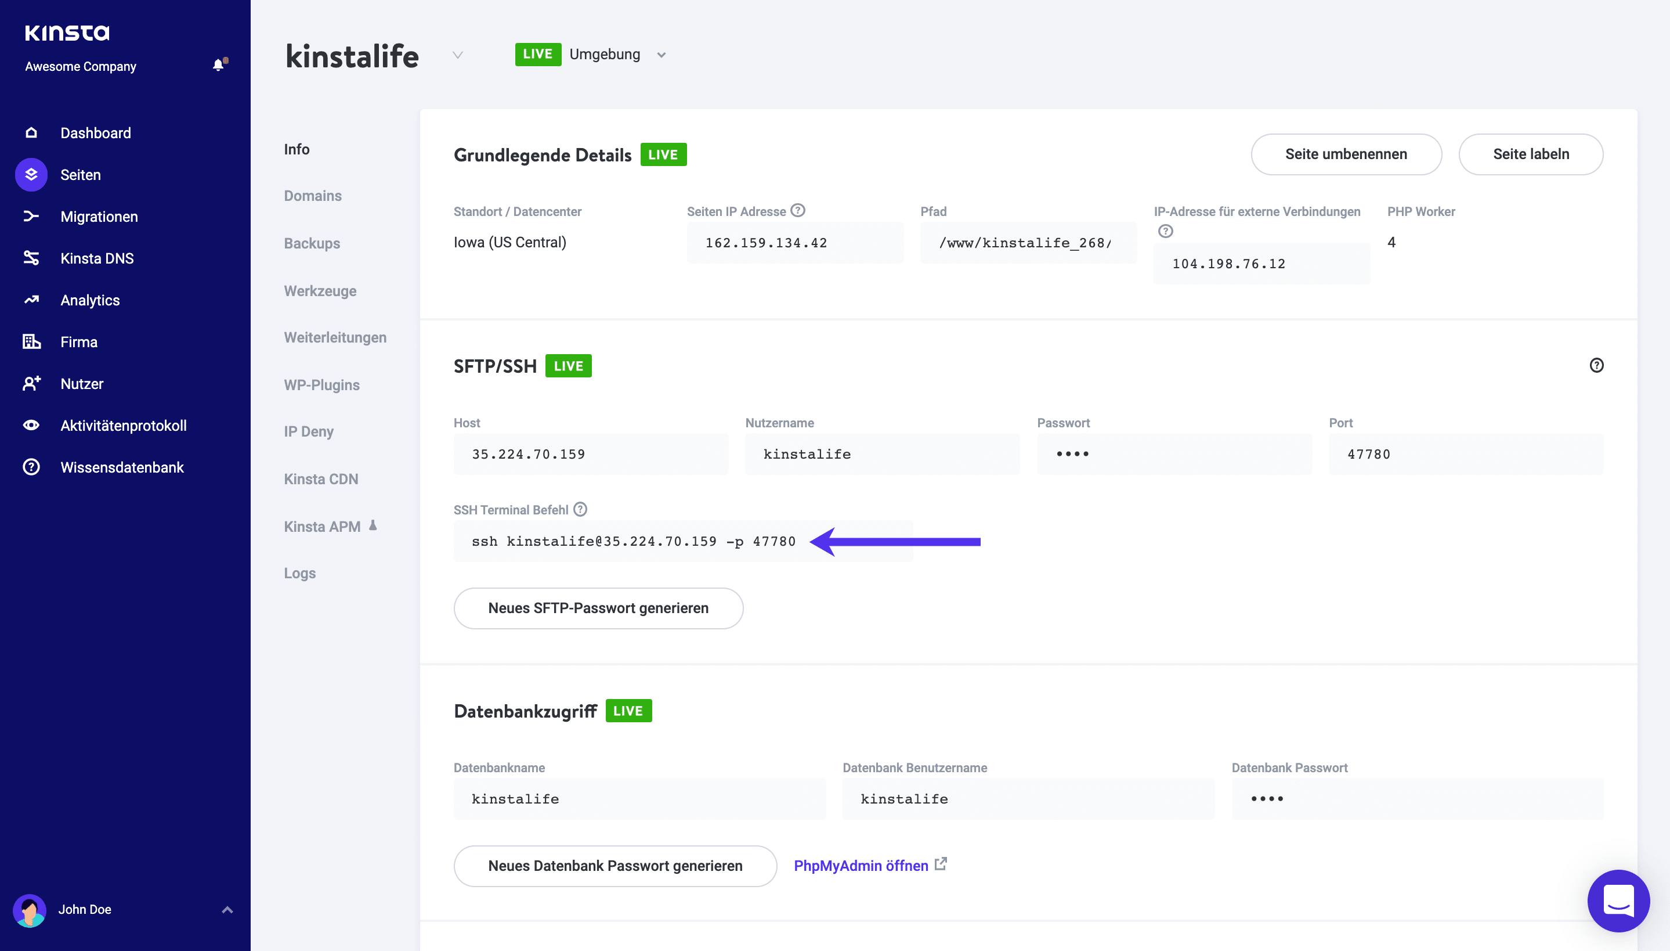
Task: Click the Migrationen sidebar icon
Action: pyautogui.click(x=32, y=215)
